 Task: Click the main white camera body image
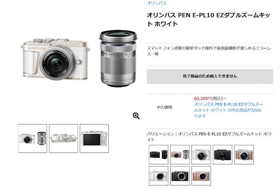(55, 59)
